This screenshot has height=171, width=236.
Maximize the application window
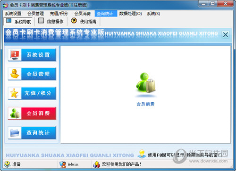(213, 3)
